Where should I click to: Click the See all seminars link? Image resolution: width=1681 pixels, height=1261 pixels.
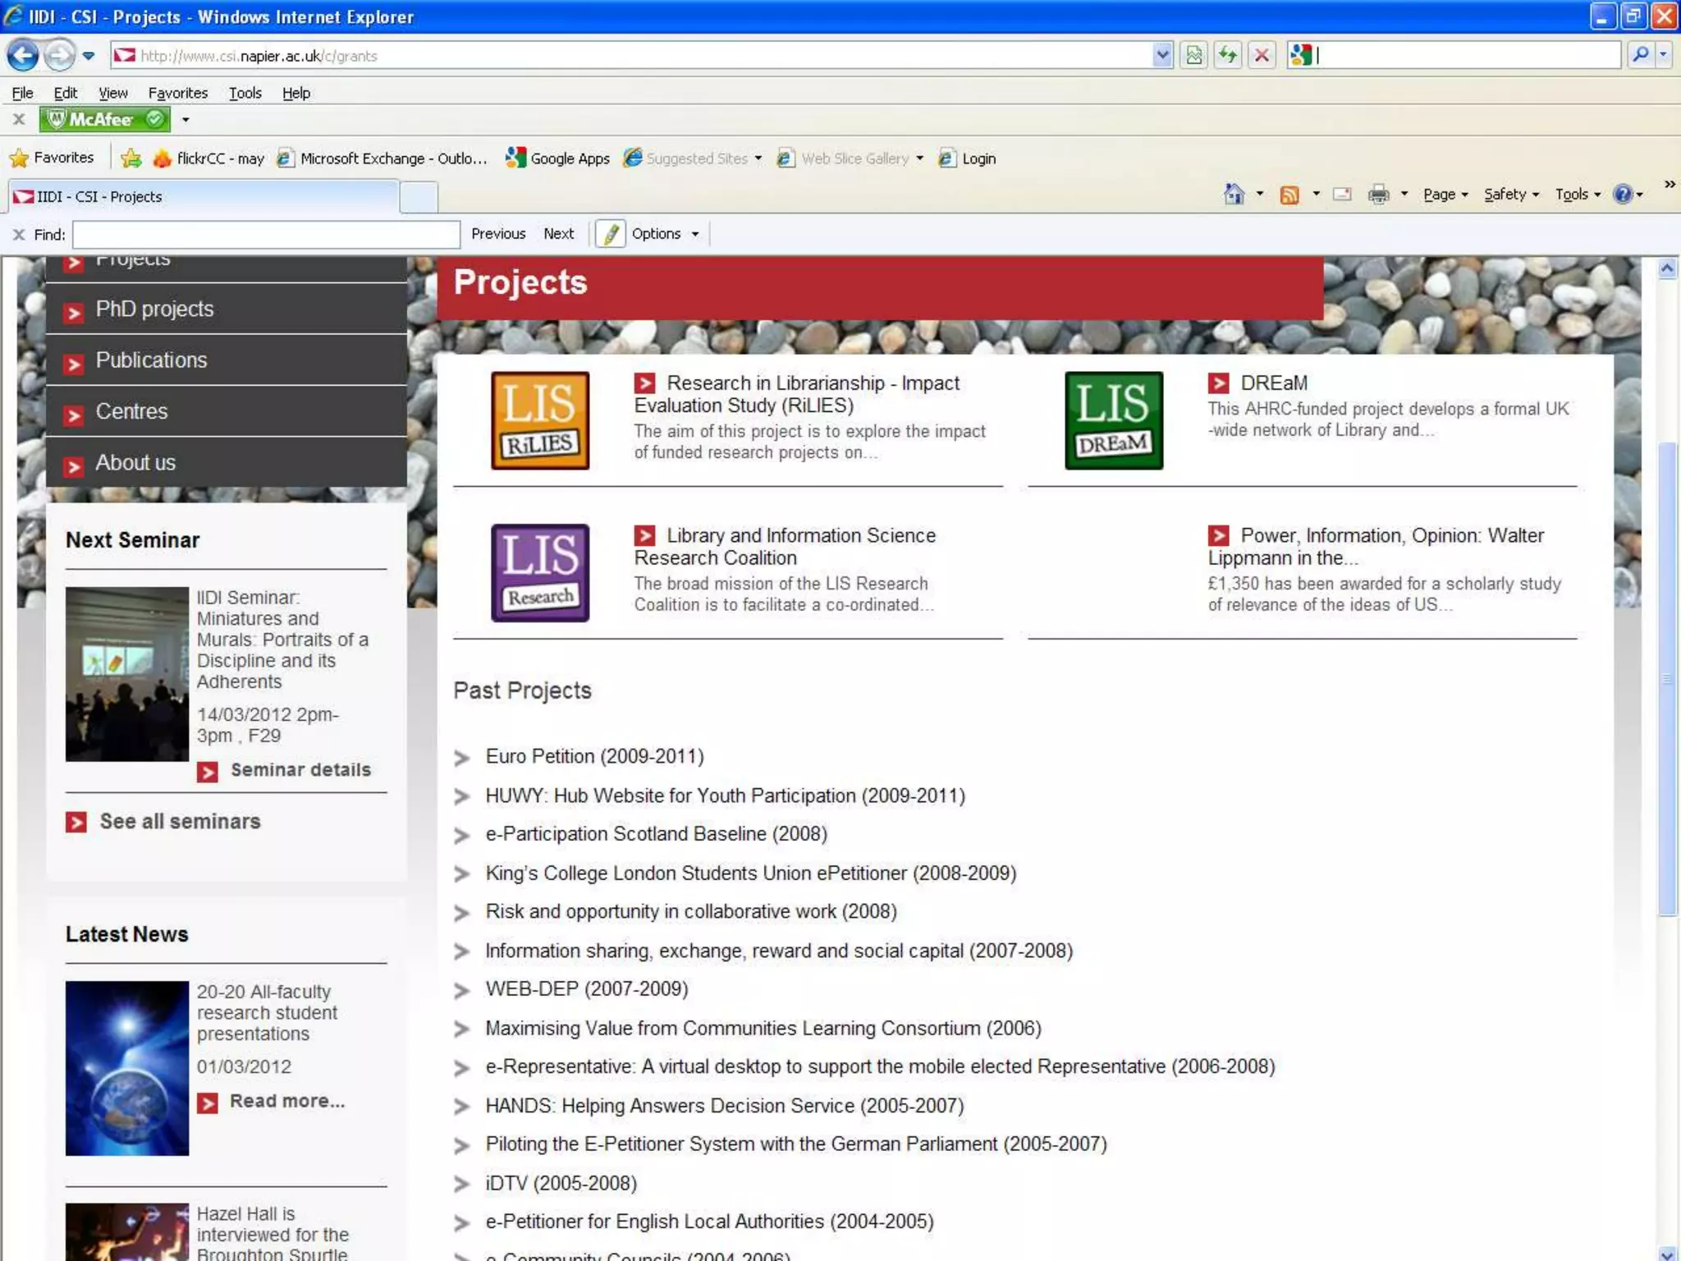coord(180,822)
